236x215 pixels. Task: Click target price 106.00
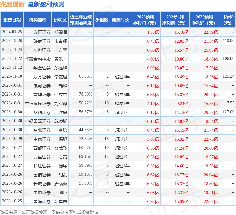click(228, 59)
